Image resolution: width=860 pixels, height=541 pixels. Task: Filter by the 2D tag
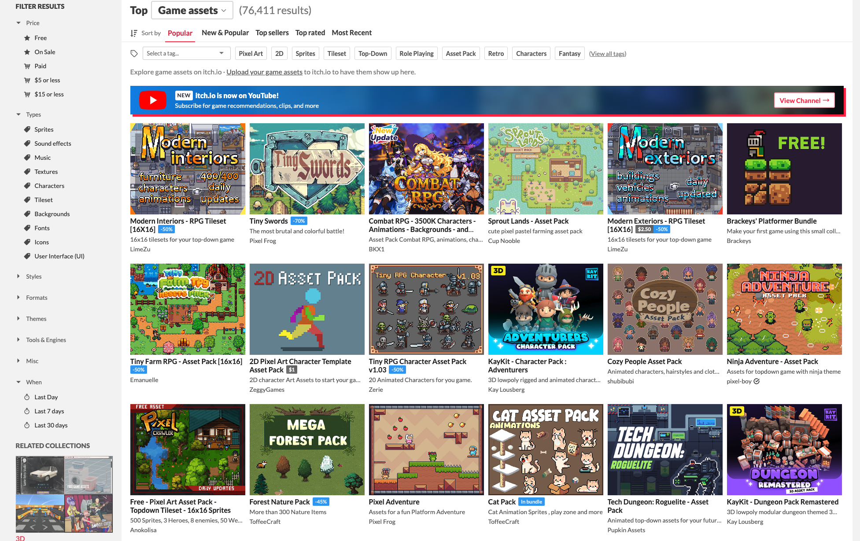coord(279,54)
